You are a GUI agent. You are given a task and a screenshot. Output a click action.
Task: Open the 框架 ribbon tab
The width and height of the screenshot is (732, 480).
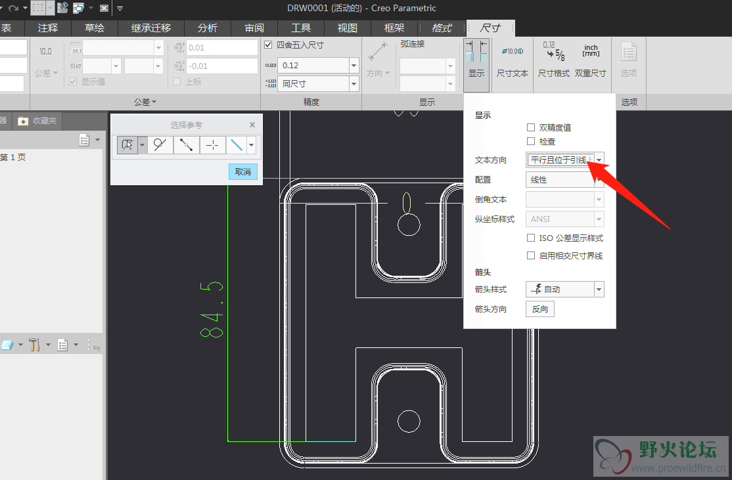[394, 28]
